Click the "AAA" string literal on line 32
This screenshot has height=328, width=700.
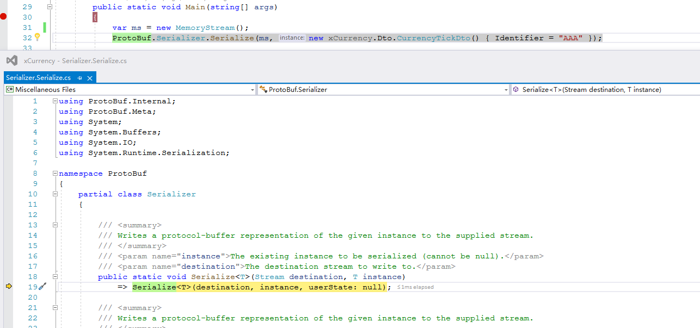pyautogui.click(x=570, y=38)
